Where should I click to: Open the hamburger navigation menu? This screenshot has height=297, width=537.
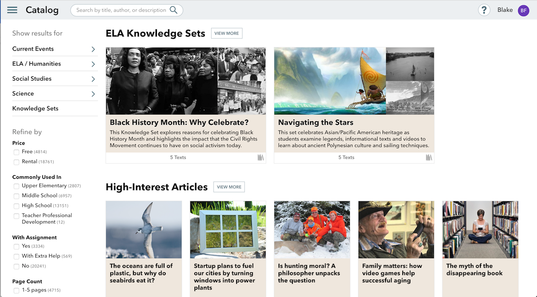[12, 10]
